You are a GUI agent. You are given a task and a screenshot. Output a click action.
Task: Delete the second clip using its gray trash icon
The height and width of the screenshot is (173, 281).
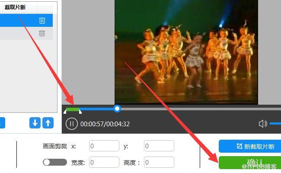42,33
